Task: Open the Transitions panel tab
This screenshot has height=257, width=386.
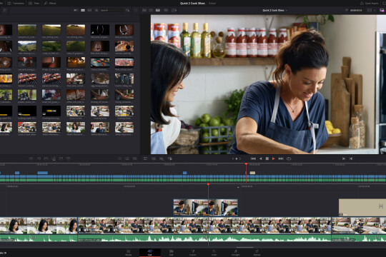Action: (x=16, y=3)
